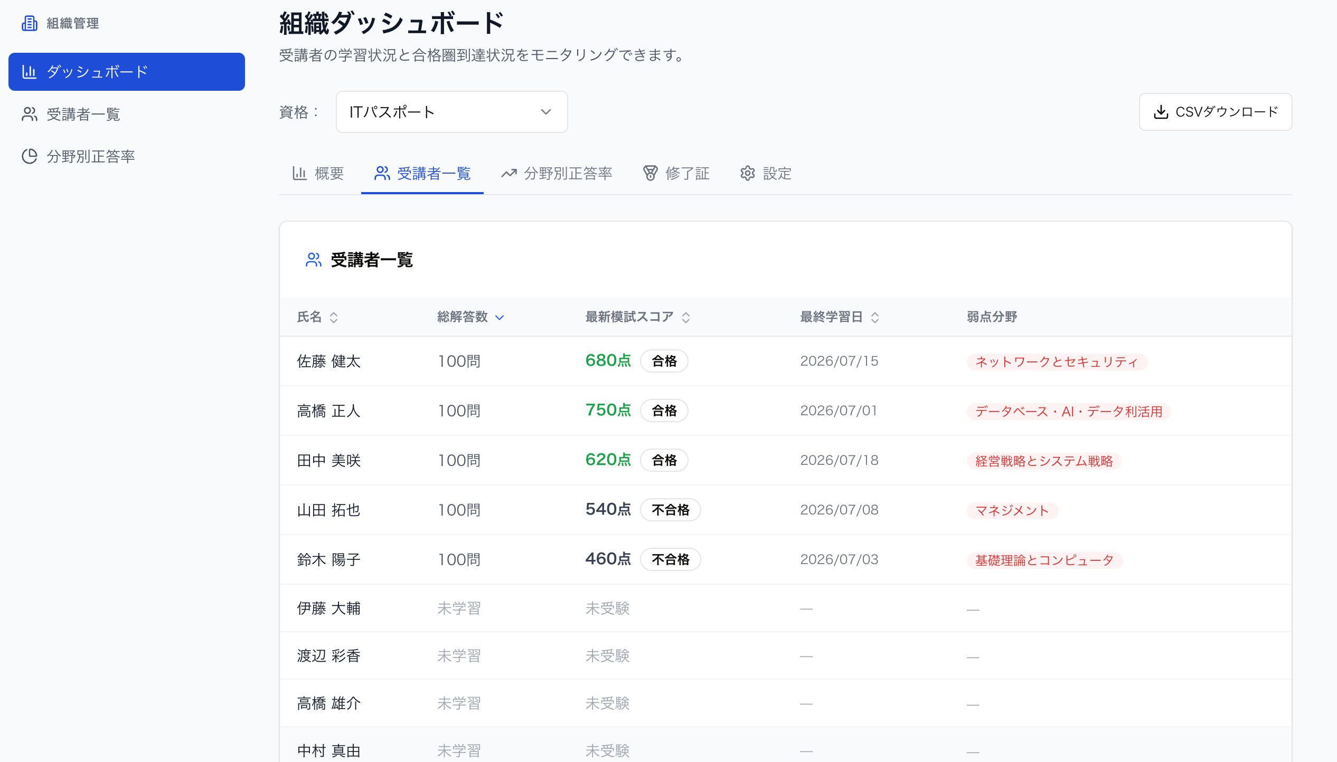The height and width of the screenshot is (762, 1337).
Task: Click the 組織管理 building icon
Action: 30,23
